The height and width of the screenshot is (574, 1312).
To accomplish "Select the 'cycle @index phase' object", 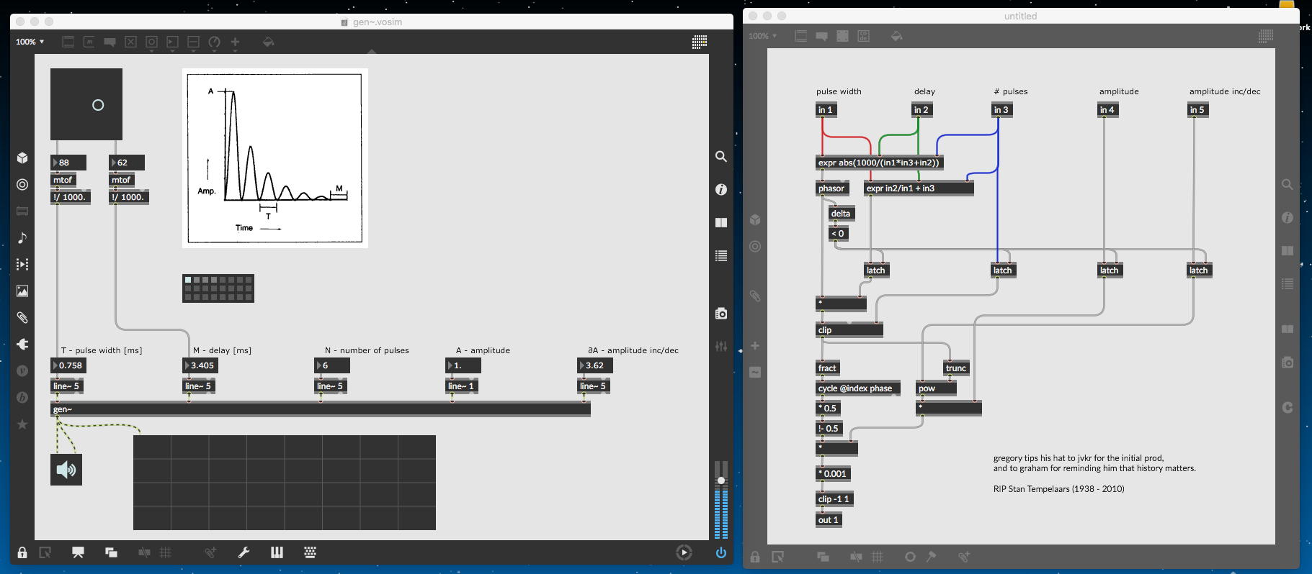I will click(858, 388).
